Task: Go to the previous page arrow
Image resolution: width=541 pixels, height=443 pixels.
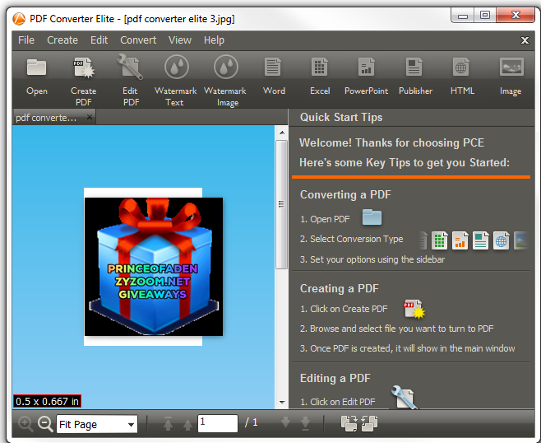Action: pos(187,424)
